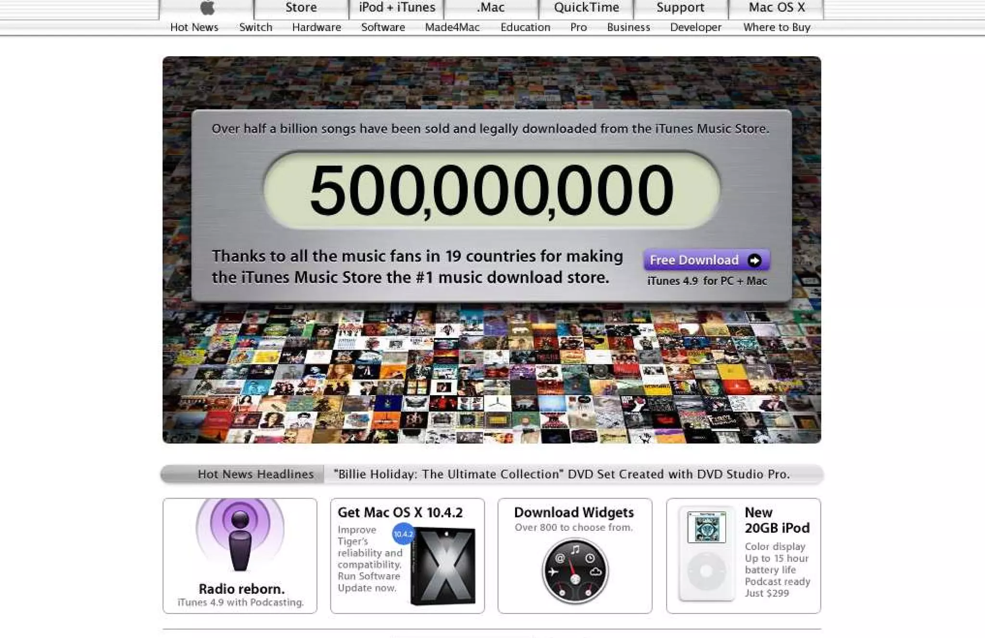
Task: Select Hot News in the sub-navigation
Action: coord(194,27)
